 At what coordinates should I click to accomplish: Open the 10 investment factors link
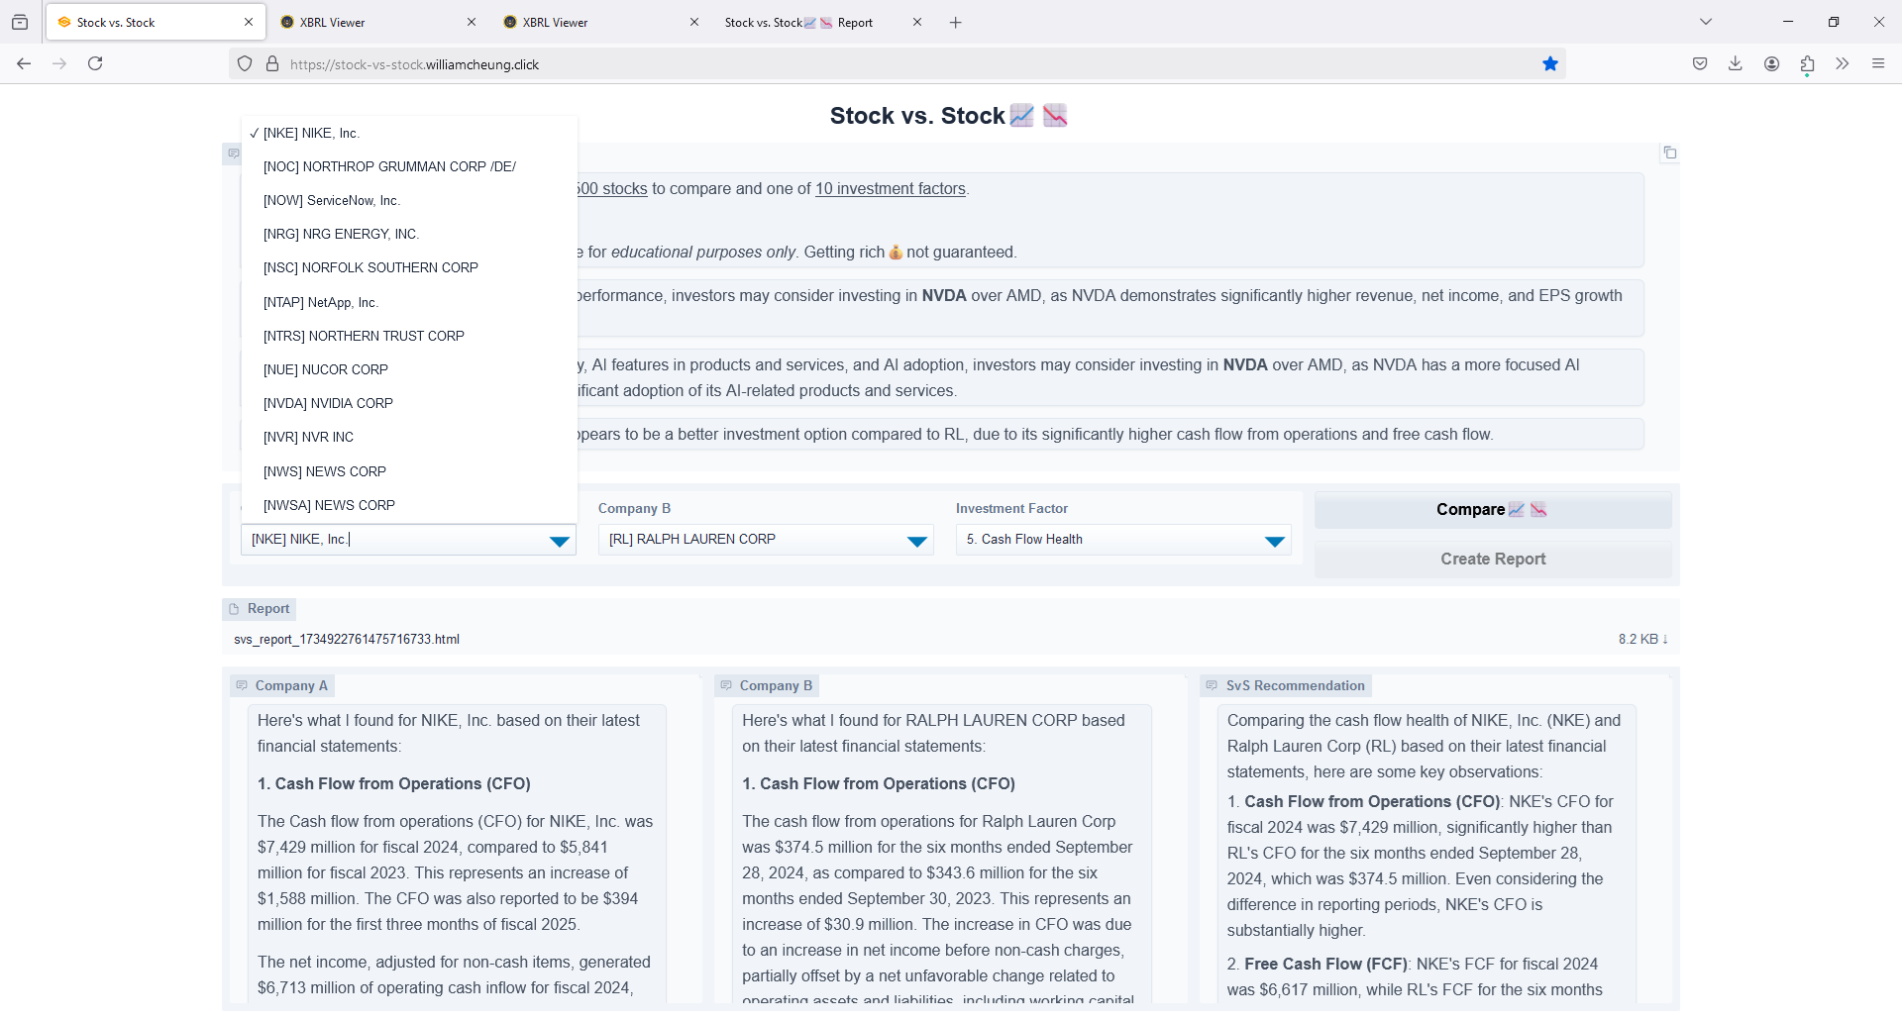click(890, 188)
